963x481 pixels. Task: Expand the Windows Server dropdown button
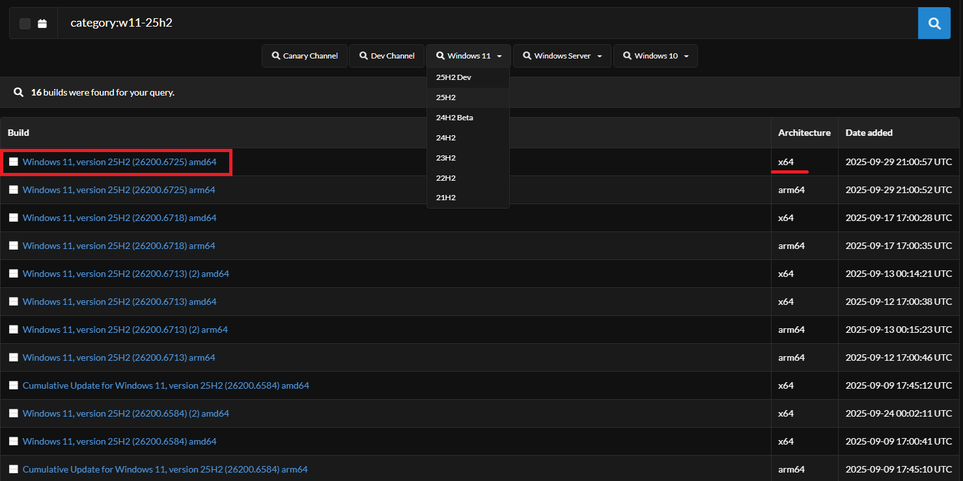click(x=563, y=56)
